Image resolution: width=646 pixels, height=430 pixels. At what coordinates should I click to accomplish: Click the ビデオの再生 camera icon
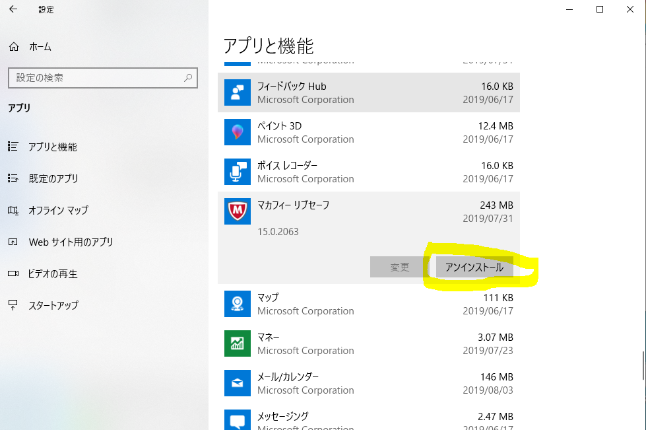click(13, 273)
